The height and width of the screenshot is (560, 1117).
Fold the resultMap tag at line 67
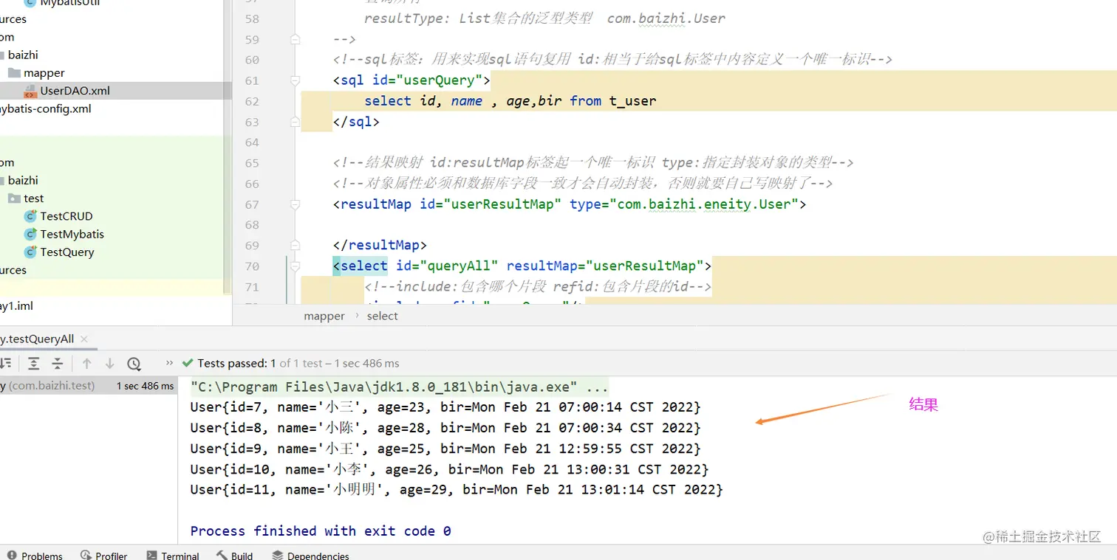(x=295, y=204)
